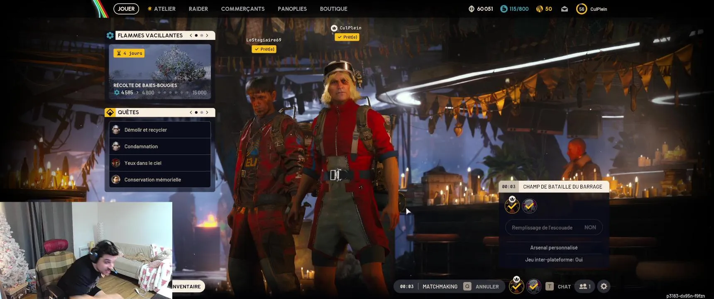Open the quest Condamnation
This screenshot has width=714, height=299.
point(160,147)
